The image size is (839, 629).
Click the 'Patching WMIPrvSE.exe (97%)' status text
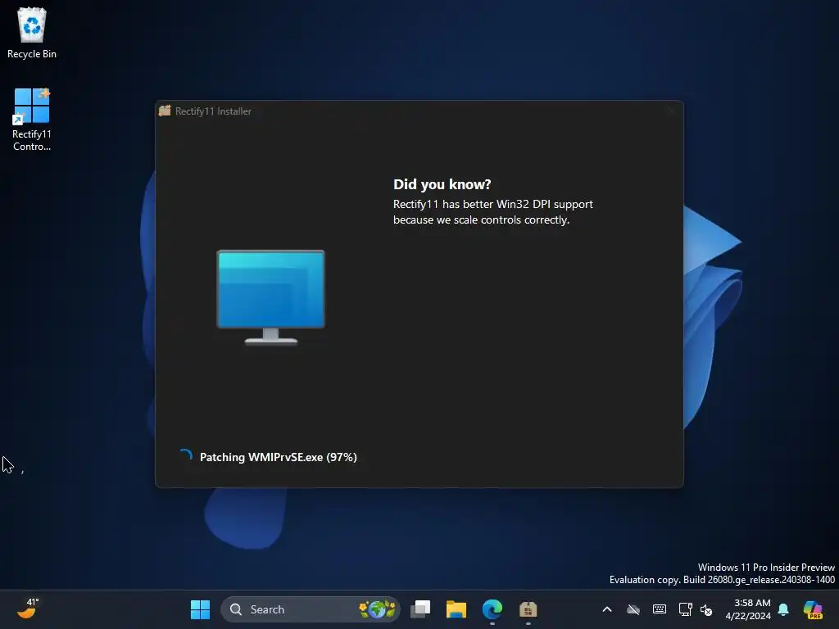click(x=279, y=457)
